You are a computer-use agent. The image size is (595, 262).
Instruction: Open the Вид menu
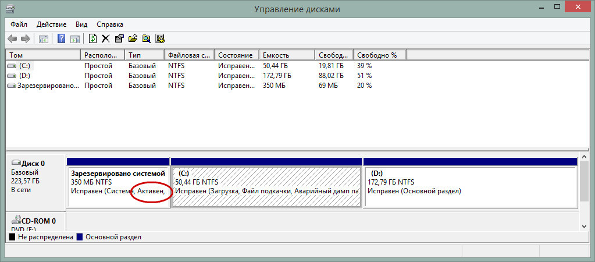click(81, 24)
